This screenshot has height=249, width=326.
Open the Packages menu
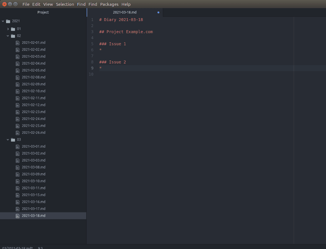tap(109, 4)
